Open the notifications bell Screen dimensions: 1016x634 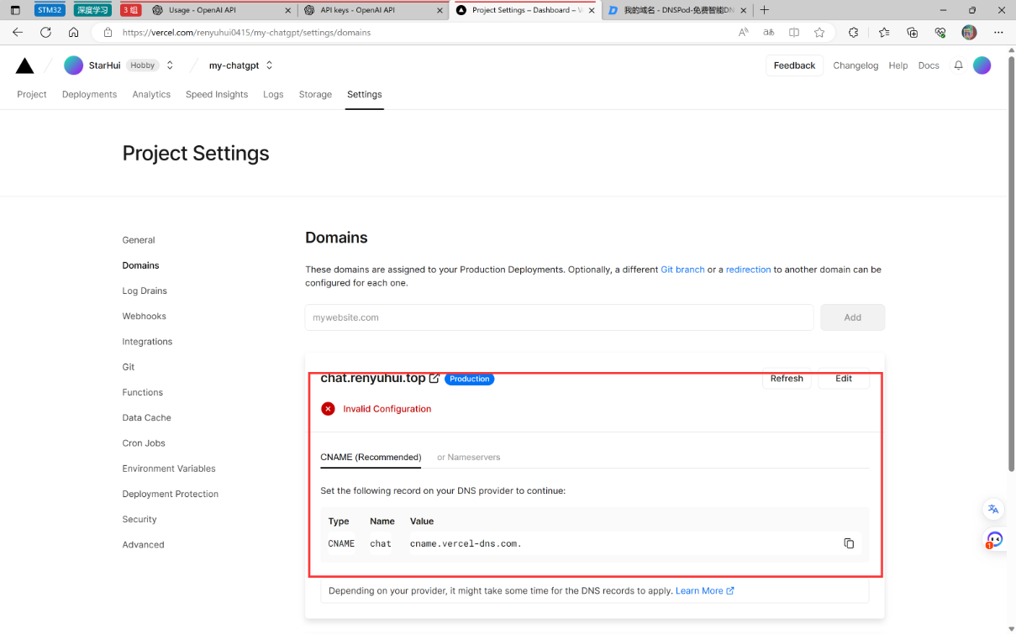click(x=958, y=65)
